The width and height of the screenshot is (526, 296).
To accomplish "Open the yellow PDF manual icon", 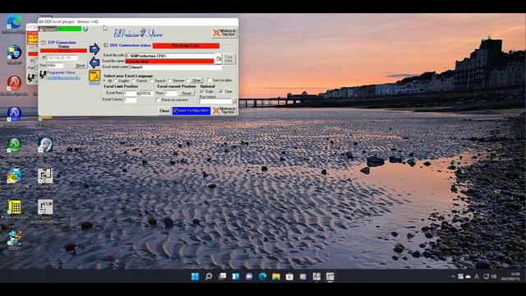I will [95, 76].
